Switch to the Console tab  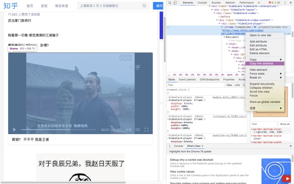coord(202,2)
